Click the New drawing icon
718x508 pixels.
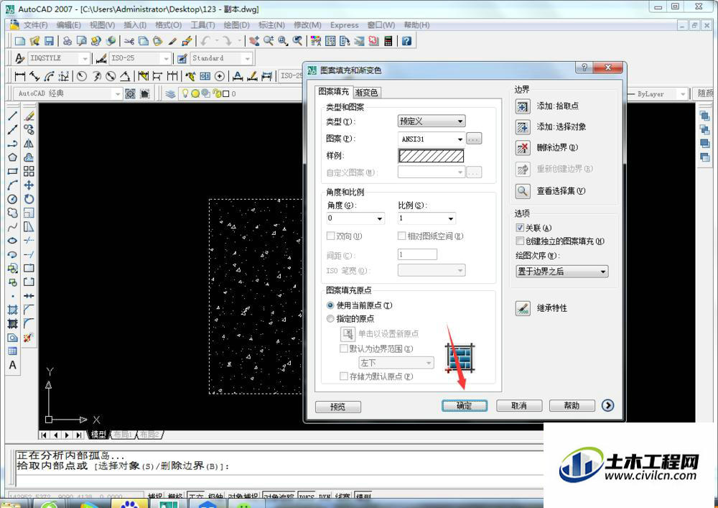pos(19,41)
